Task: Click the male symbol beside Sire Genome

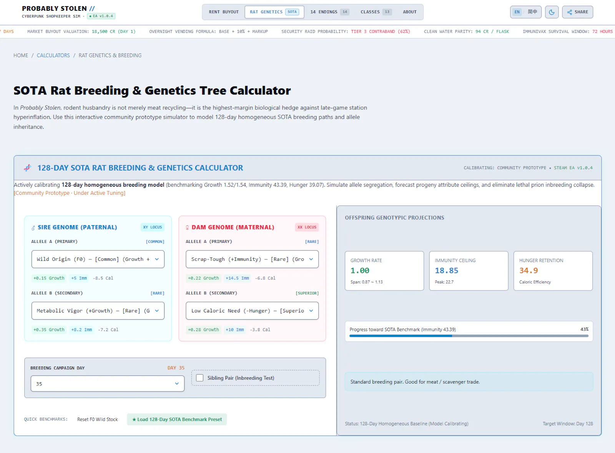Action: tap(33, 227)
